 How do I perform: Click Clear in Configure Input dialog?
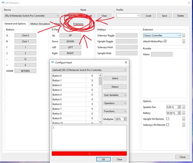(x=119, y=159)
